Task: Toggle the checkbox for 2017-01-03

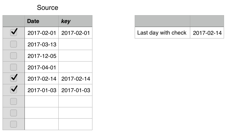Action: [x=14, y=90]
